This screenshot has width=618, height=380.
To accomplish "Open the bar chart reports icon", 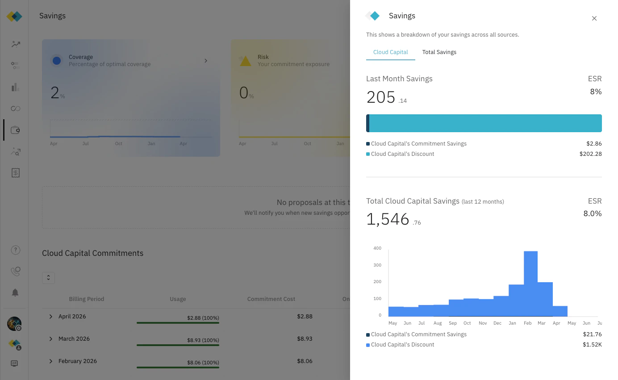I will 15,87.
